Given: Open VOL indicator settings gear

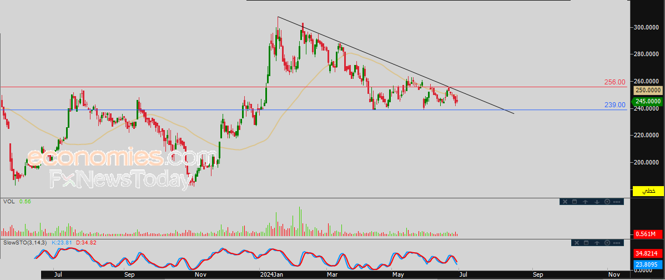Looking at the screenshot, I should (607, 202).
